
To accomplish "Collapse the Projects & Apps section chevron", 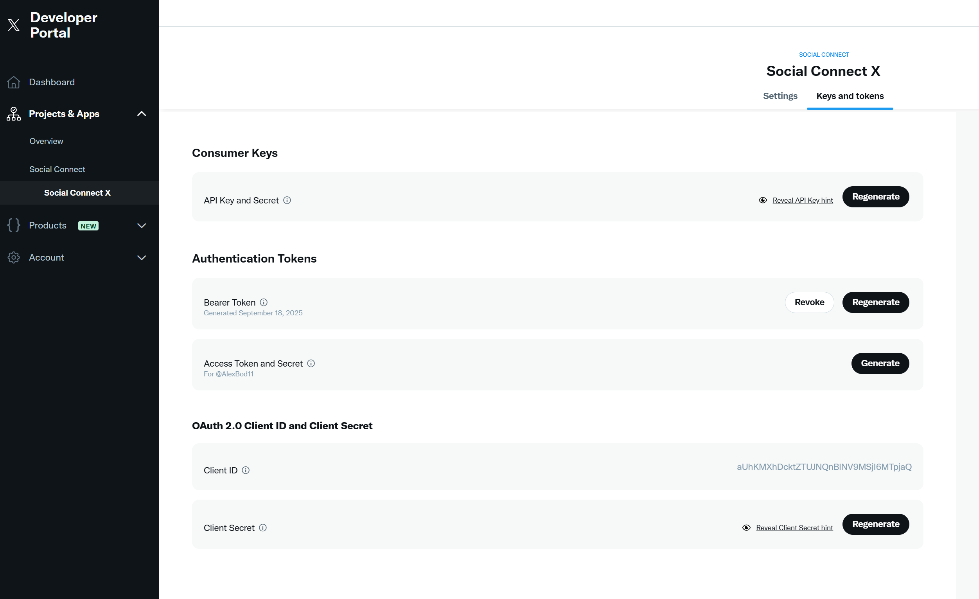I will click(x=142, y=114).
